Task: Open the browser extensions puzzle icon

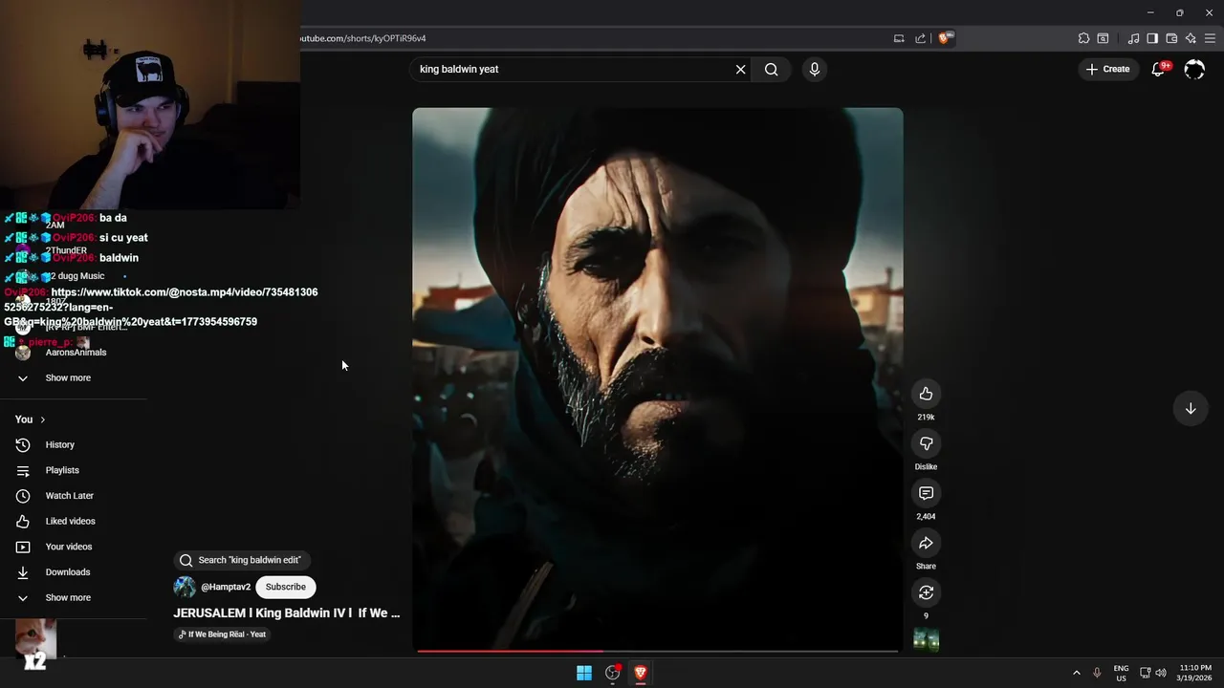Action: tap(1083, 38)
